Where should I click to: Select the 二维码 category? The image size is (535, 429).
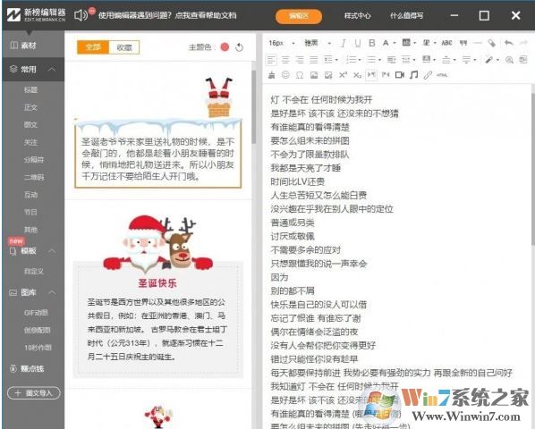(x=34, y=177)
